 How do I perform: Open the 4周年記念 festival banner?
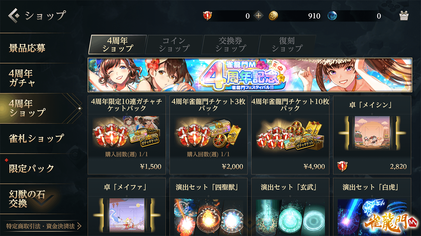(250, 75)
